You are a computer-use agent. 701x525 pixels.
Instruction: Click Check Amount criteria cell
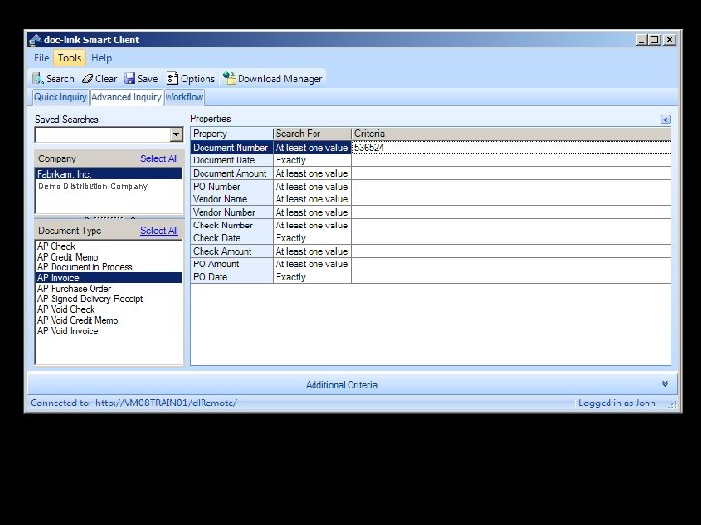(511, 251)
